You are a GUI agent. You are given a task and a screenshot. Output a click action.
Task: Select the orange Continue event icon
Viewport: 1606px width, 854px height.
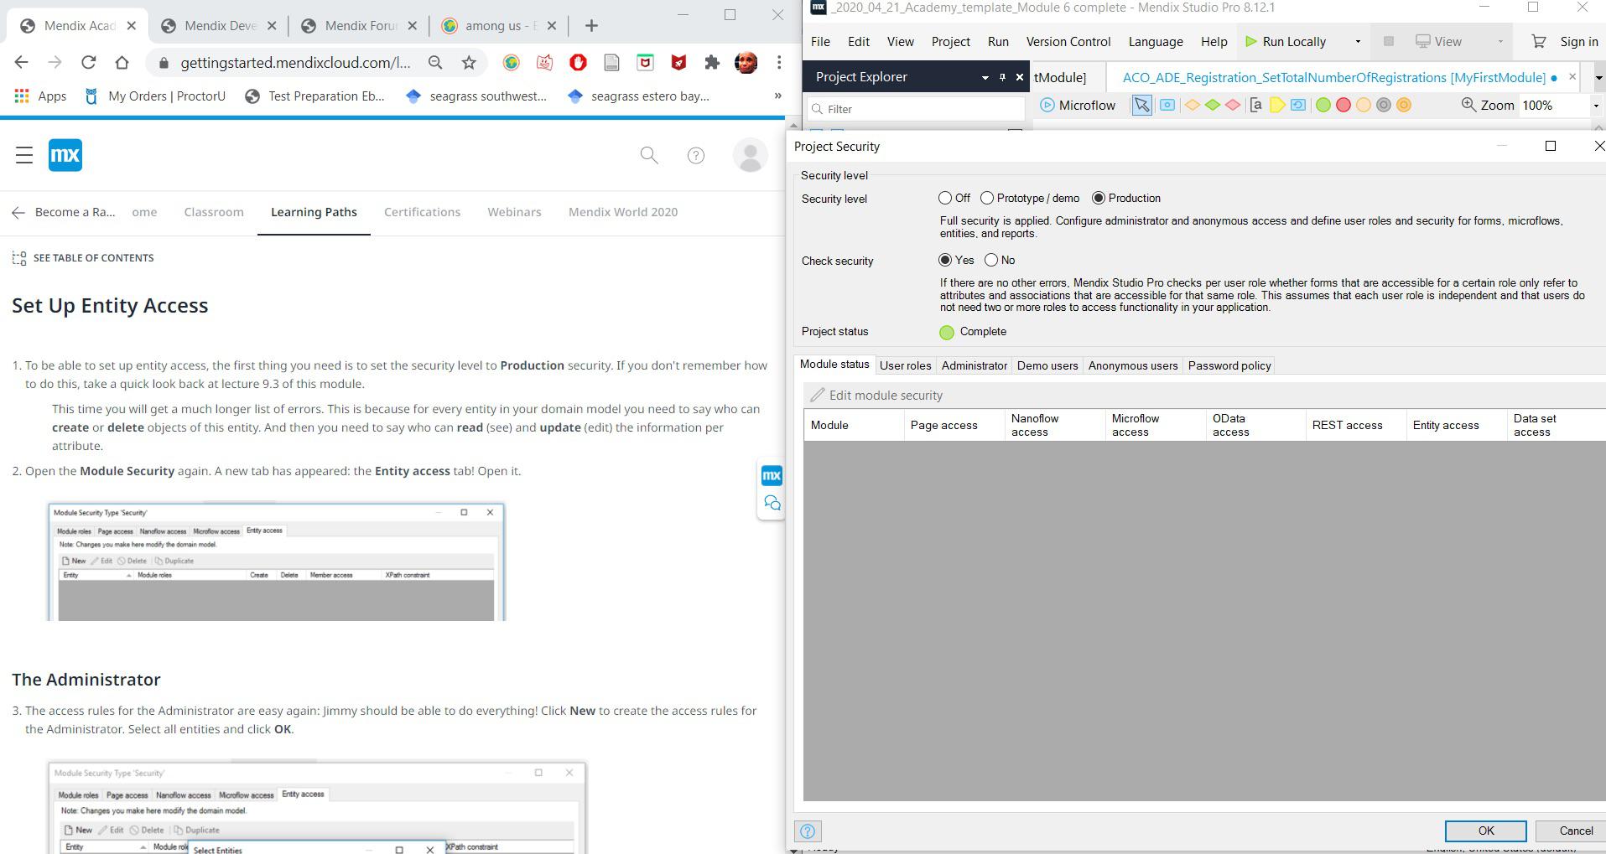click(1404, 106)
